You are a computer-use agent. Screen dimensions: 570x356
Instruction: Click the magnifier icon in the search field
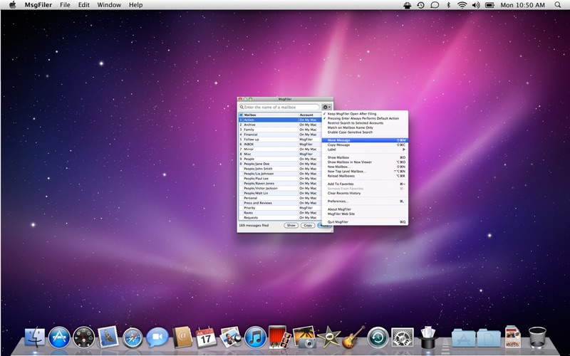click(x=242, y=108)
